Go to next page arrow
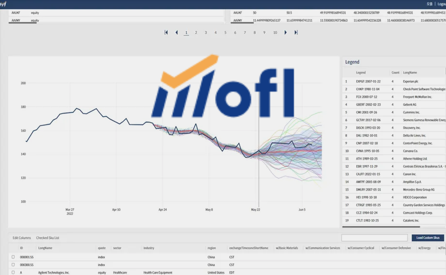Viewport: 446px width, 275px height. (x=285, y=32)
